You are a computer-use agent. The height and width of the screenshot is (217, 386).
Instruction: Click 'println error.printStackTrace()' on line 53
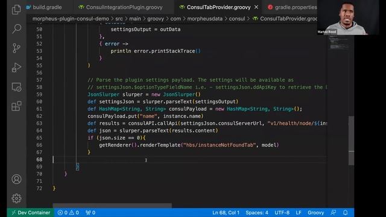156,51
